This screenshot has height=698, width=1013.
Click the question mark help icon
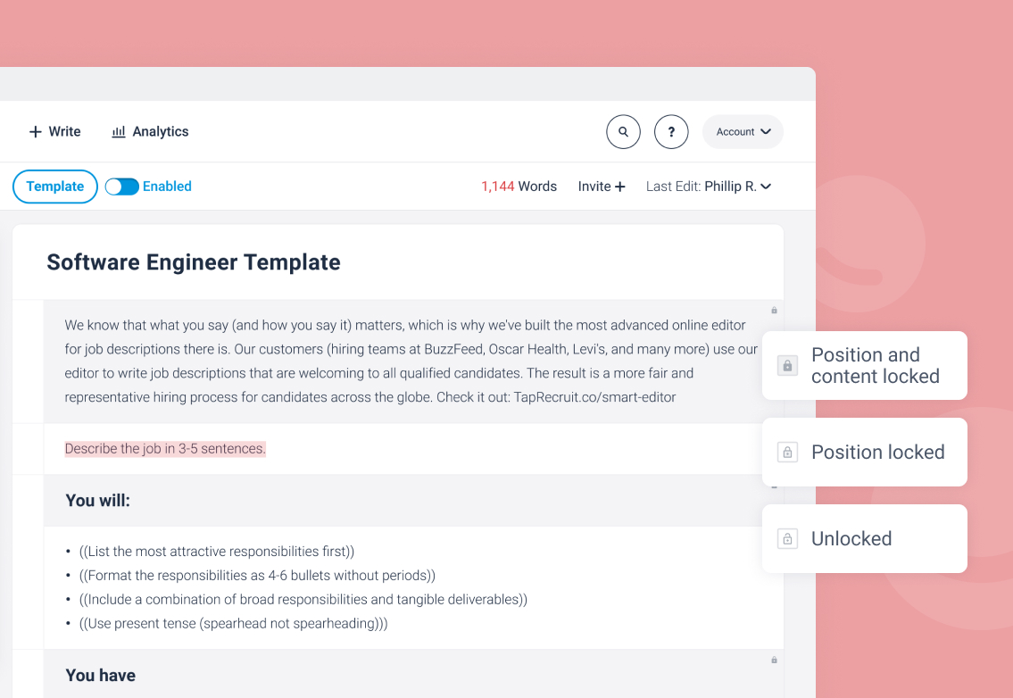point(671,131)
